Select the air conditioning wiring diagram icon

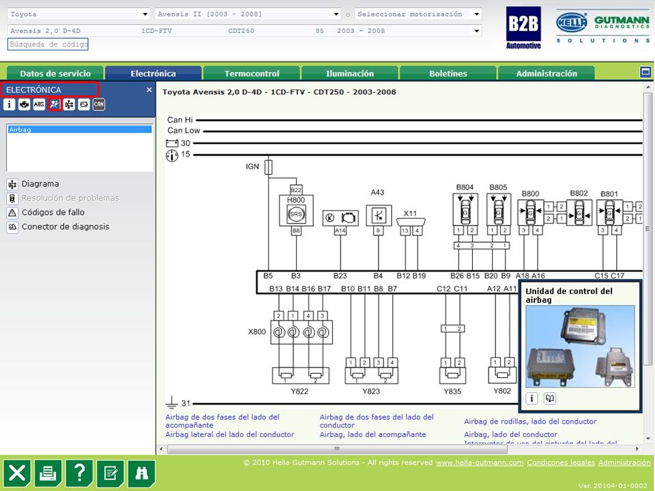click(x=84, y=104)
